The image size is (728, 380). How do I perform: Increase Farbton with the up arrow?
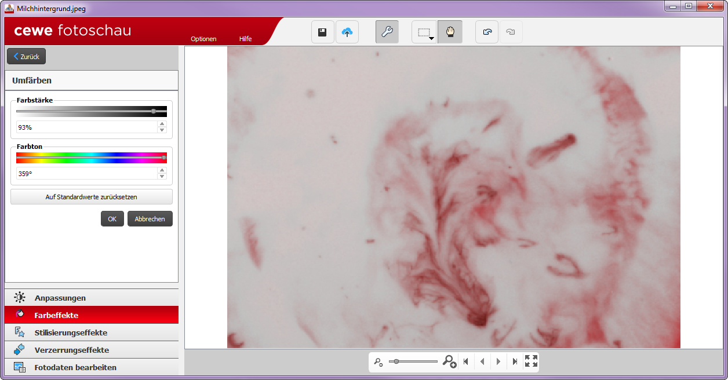(162, 170)
